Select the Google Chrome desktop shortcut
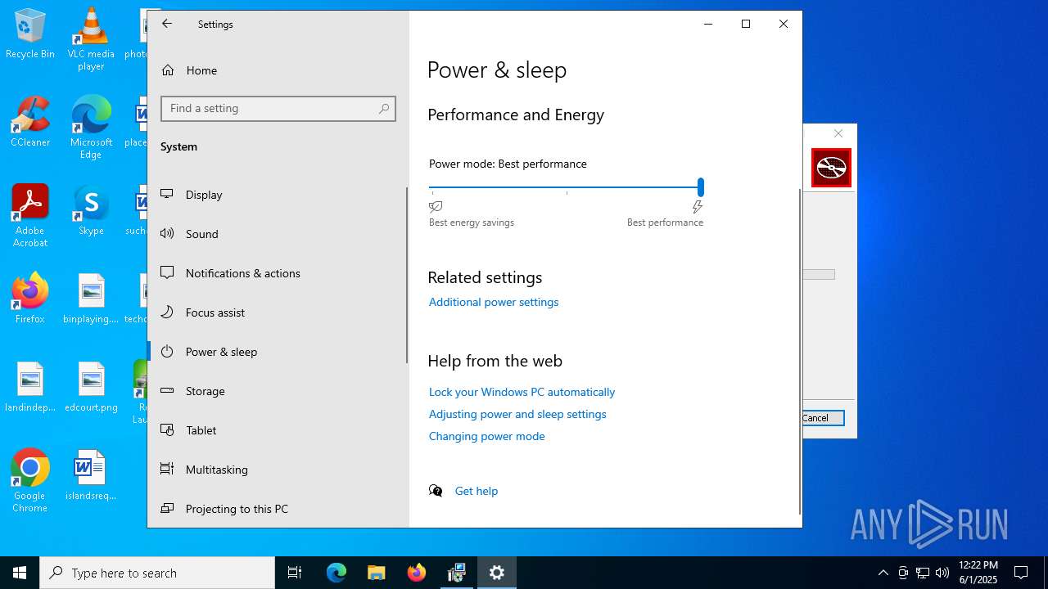 click(x=30, y=481)
